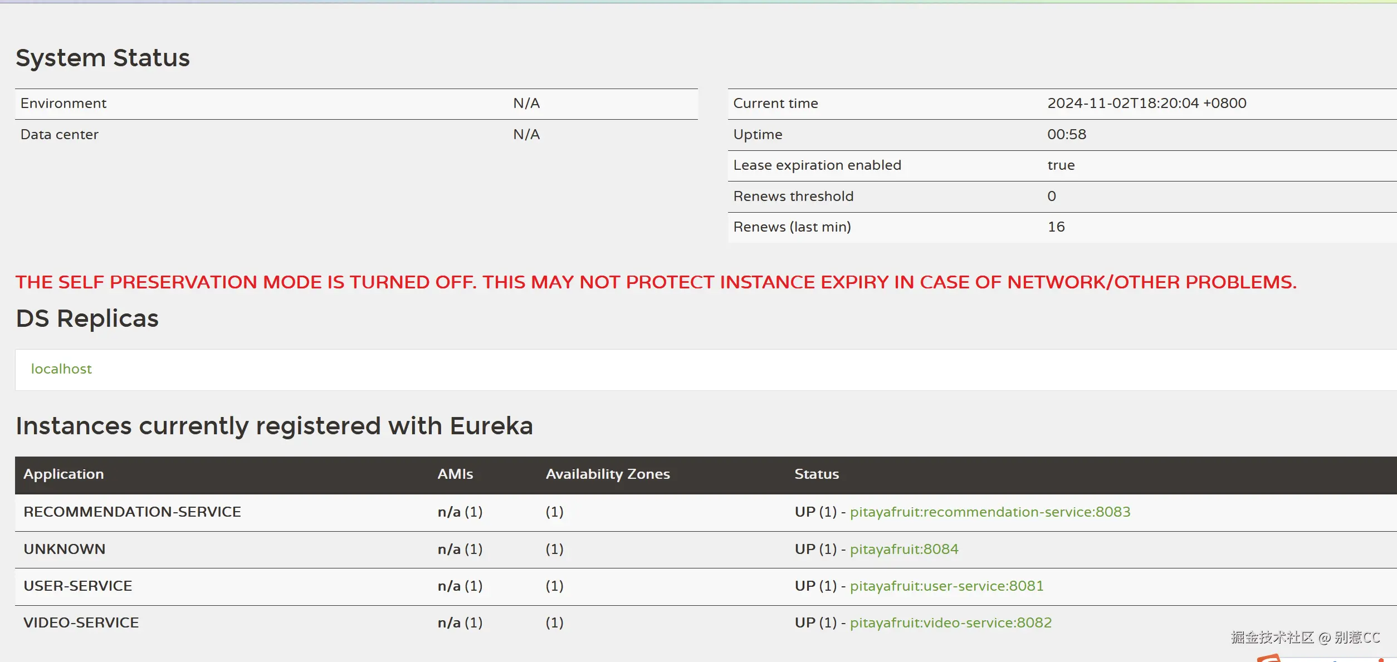
Task: Open pitayafruit:recommendation-service:8083 instance link
Action: (x=990, y=512)
